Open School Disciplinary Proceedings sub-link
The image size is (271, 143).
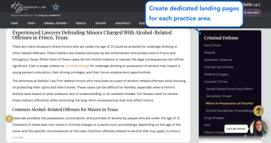tap(229, 111)
